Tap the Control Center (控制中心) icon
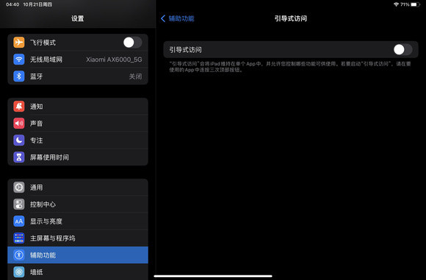Screen dimensions: 426x280 19,204
